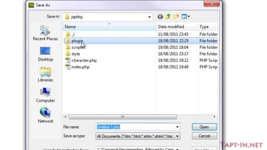Select the style folder

pos(141,54)
